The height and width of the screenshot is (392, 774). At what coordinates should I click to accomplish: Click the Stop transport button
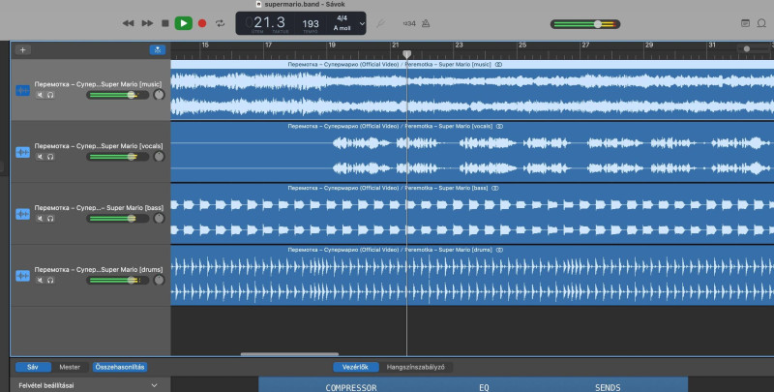click(165, 22)
